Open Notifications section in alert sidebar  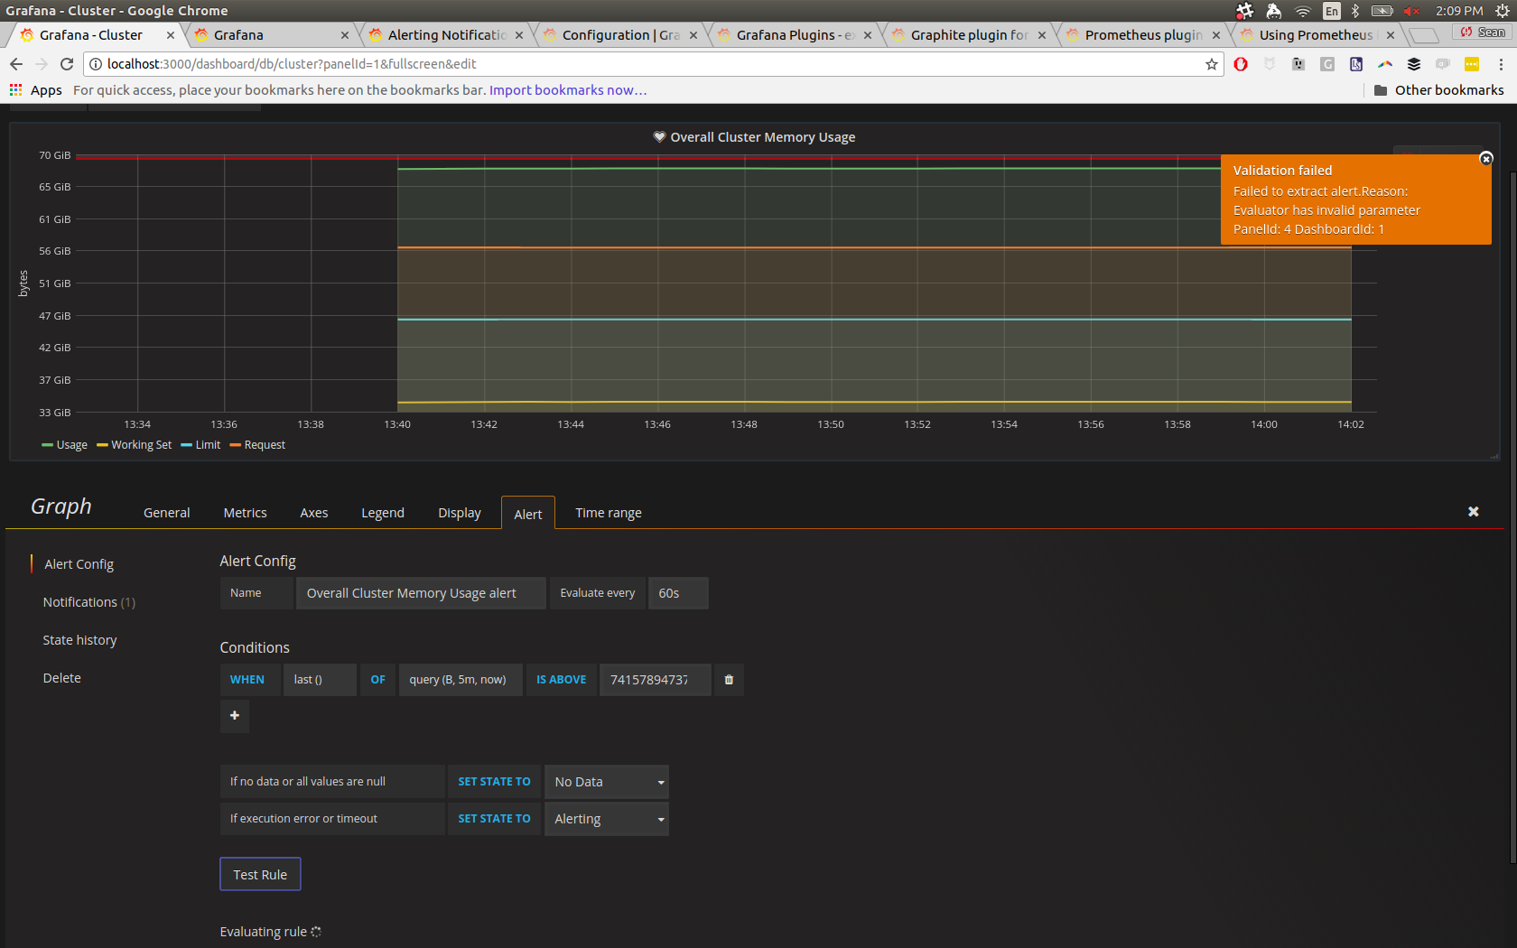point(88,602)
